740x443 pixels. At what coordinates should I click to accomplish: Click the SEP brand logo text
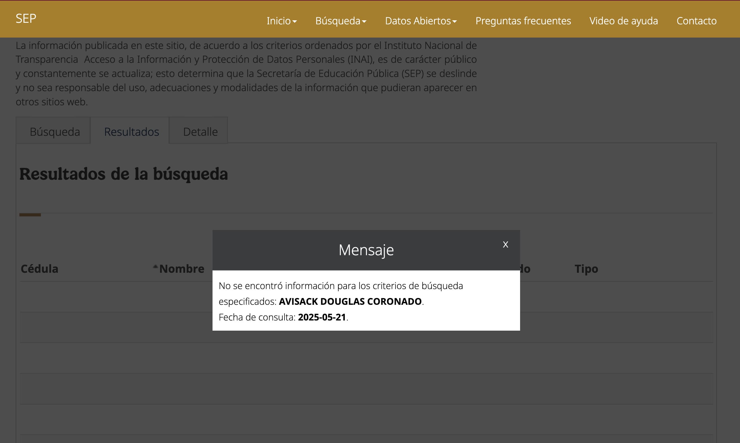(26, 19)
